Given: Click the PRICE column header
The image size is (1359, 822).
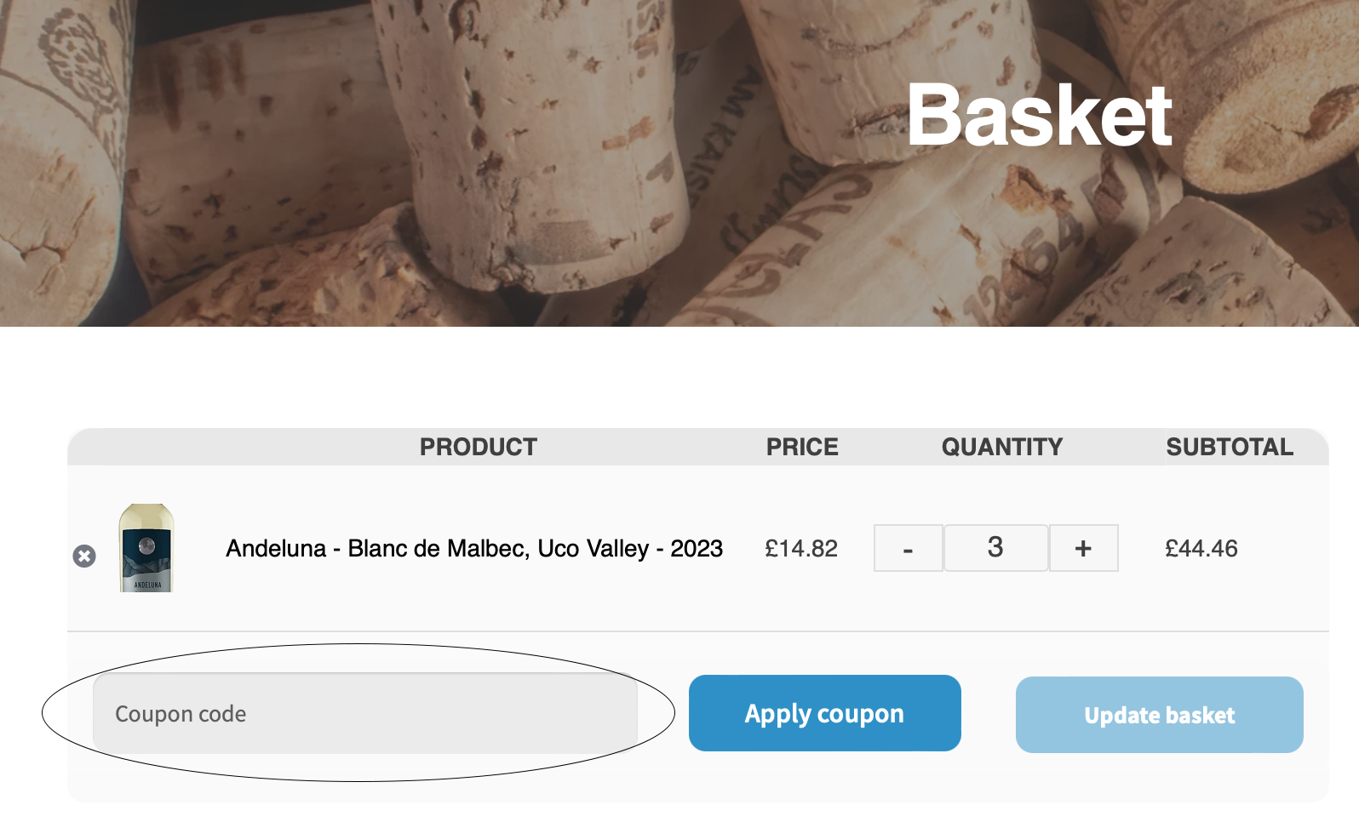Looking at the screenshot, I should (801, 447).
